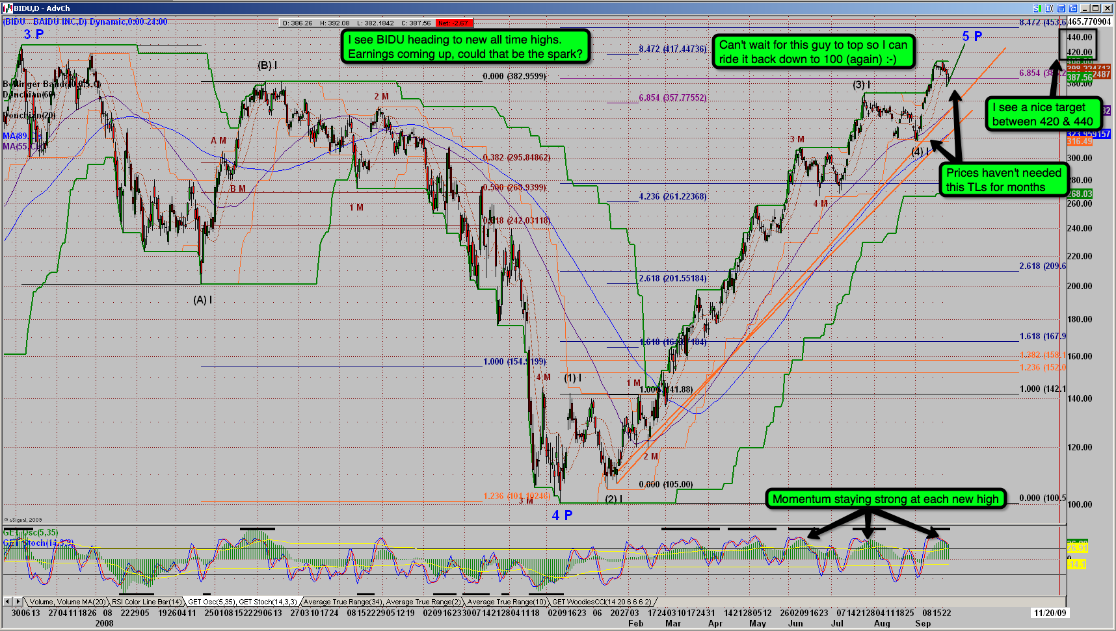This screenshot has height=631, width=1116.
Task: Click the interval link 'I' title bar icon
Action: [1048, 8]
